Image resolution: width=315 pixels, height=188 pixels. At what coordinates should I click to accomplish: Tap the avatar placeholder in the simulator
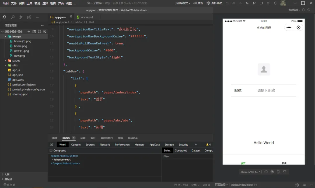(264, 69)
